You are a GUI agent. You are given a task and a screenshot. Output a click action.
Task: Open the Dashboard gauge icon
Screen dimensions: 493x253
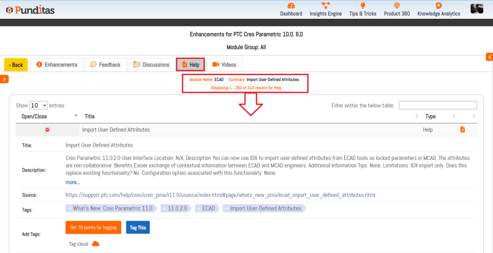pos(291,6)
